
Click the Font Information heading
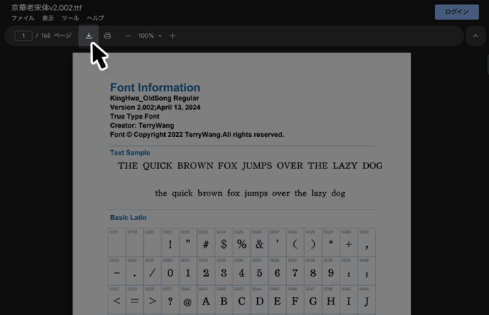tap(155, 88)
